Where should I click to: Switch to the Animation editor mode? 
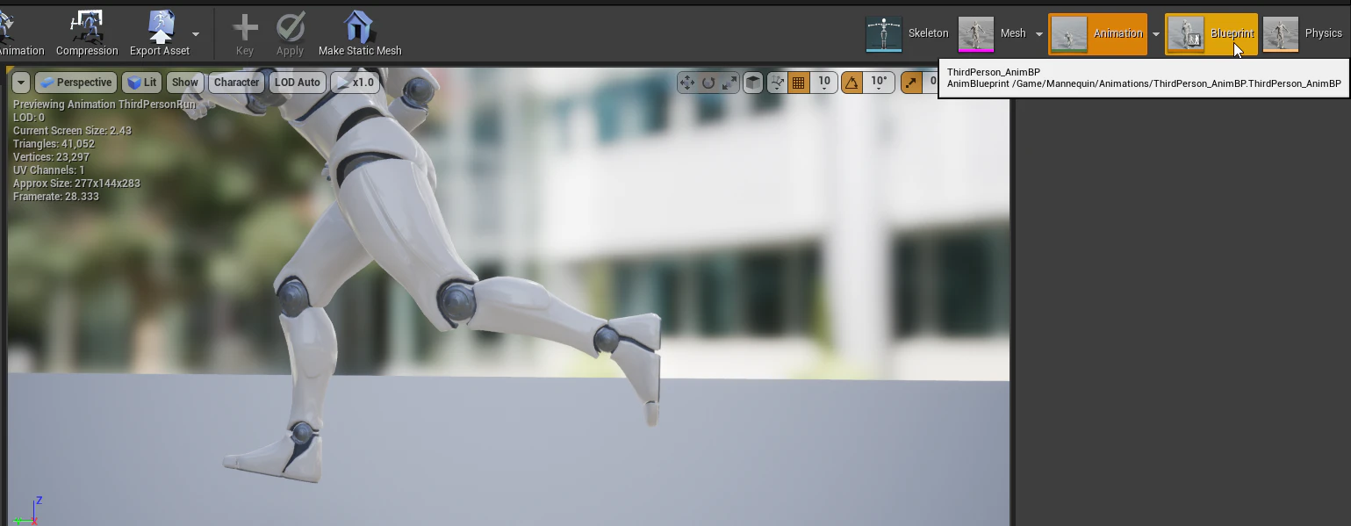[1097, 34]
